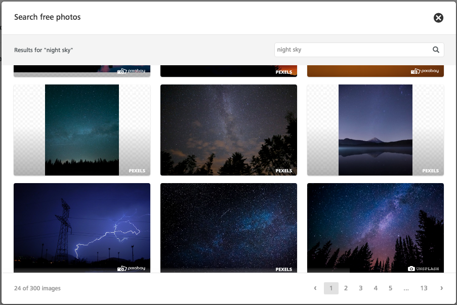Image resolution: width=457 pixels, height=305 pixels.
Task: Click the magnifying glass search icon
Action: (x=436, y=50)
